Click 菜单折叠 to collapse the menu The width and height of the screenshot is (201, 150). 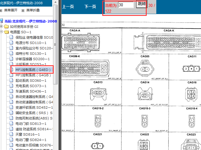(33, 10)
